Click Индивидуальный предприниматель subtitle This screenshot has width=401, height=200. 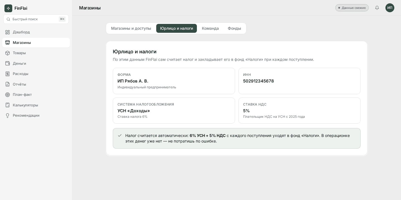point(147,87)
